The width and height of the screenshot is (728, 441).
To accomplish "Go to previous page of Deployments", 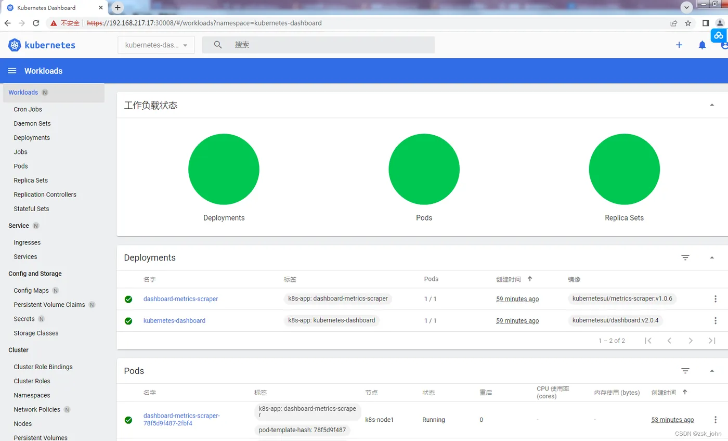I will click(x=669, y=341).
